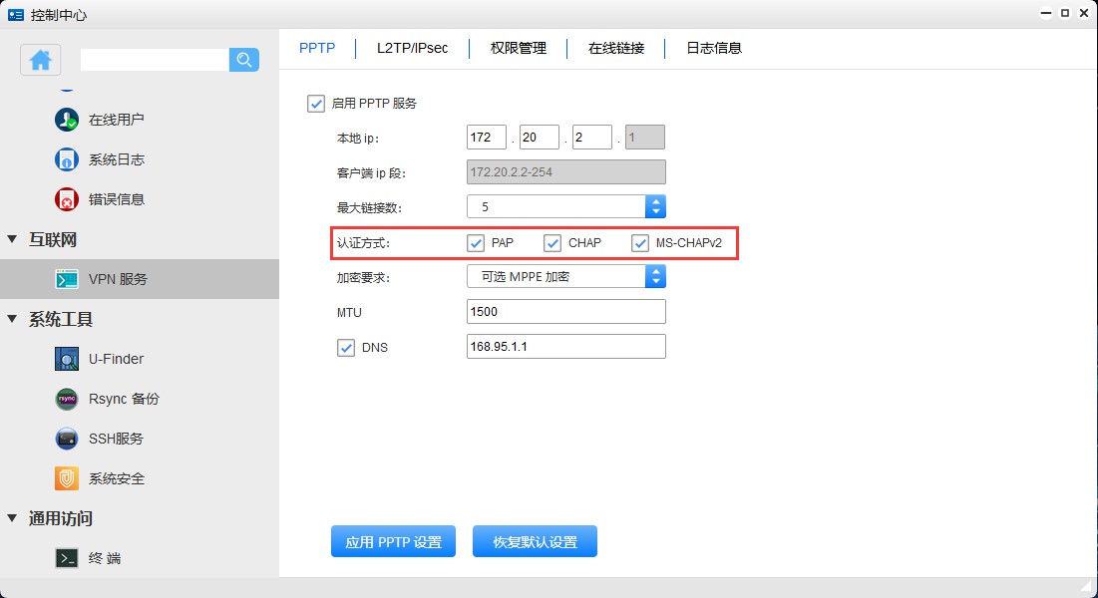The image size is (1098, 598).
Task: Toggle the 启用 PPTP 服务 checkbox
Action: 316,103
